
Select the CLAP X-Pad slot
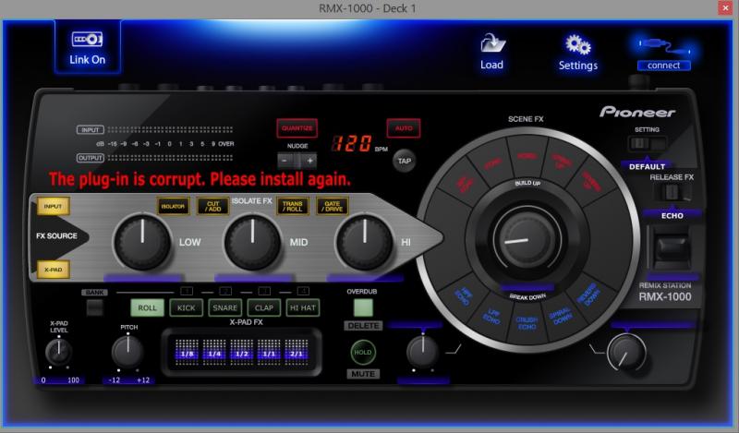(x=264, y=307)
